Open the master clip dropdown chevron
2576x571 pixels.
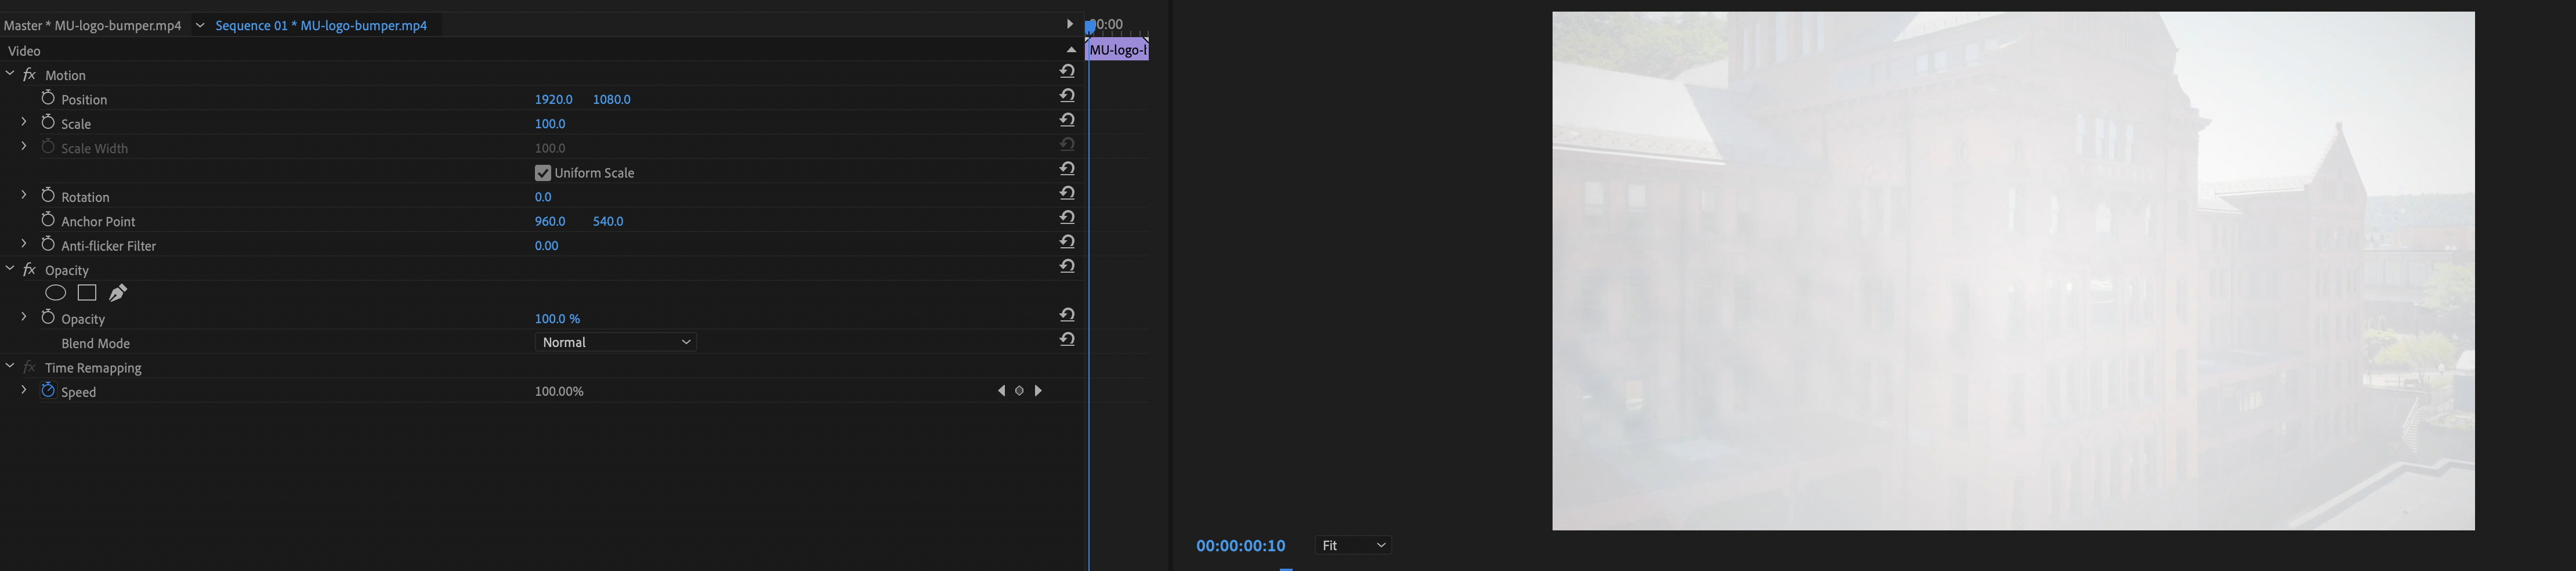[200, 25]
